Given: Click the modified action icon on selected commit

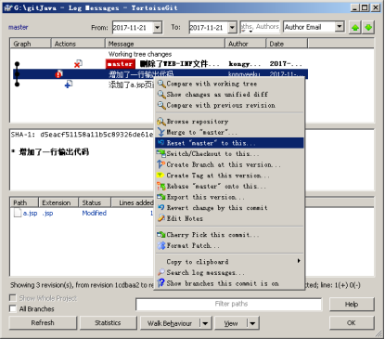Looking at the screenshot, I should pos(58,74).
